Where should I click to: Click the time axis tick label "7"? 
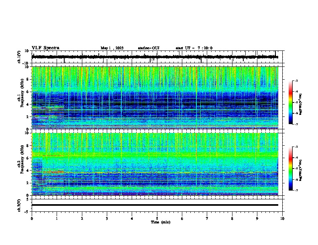[207, 219]
